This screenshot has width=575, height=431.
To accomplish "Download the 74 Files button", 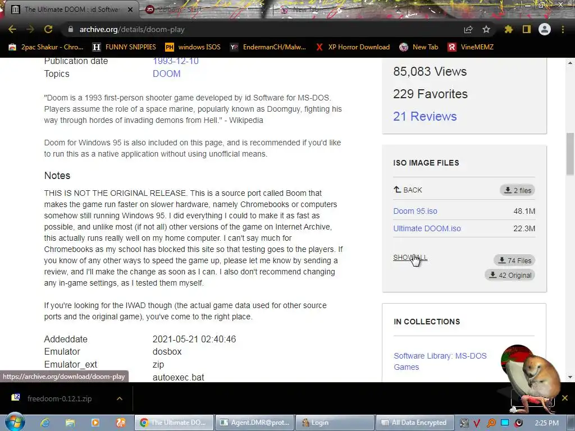I will [x=514, y=260].
